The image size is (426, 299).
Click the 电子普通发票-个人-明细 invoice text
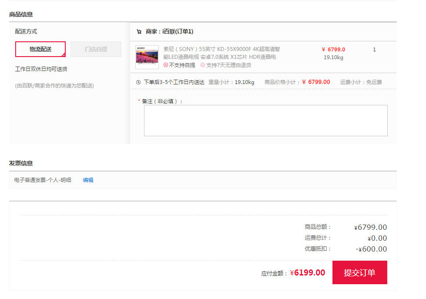(43, 180)
